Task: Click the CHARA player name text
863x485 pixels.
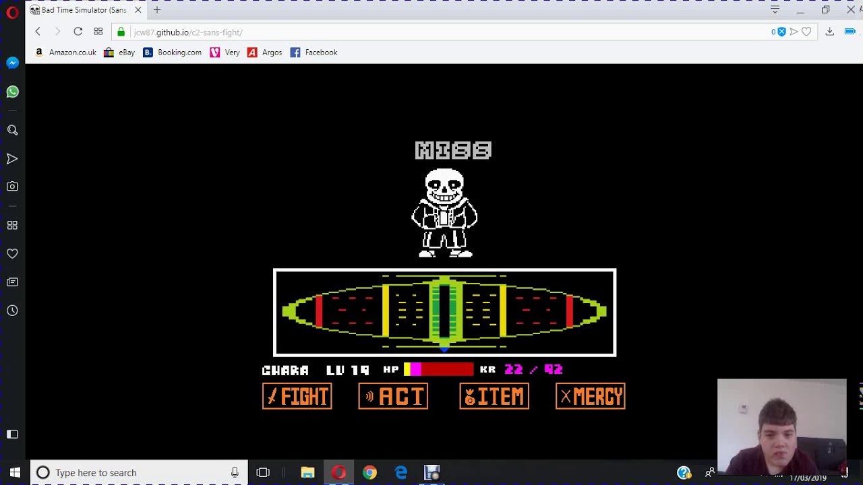Action: coord(285,370)
